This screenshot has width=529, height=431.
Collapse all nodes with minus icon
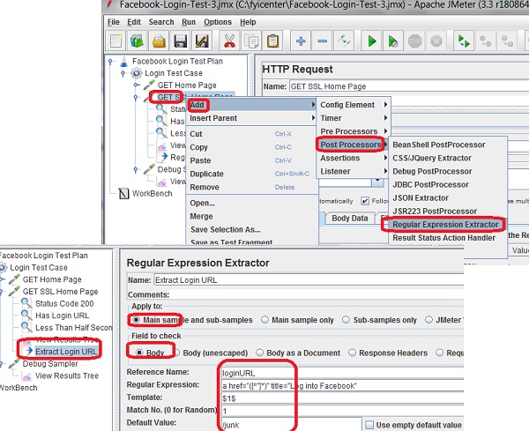322,41
